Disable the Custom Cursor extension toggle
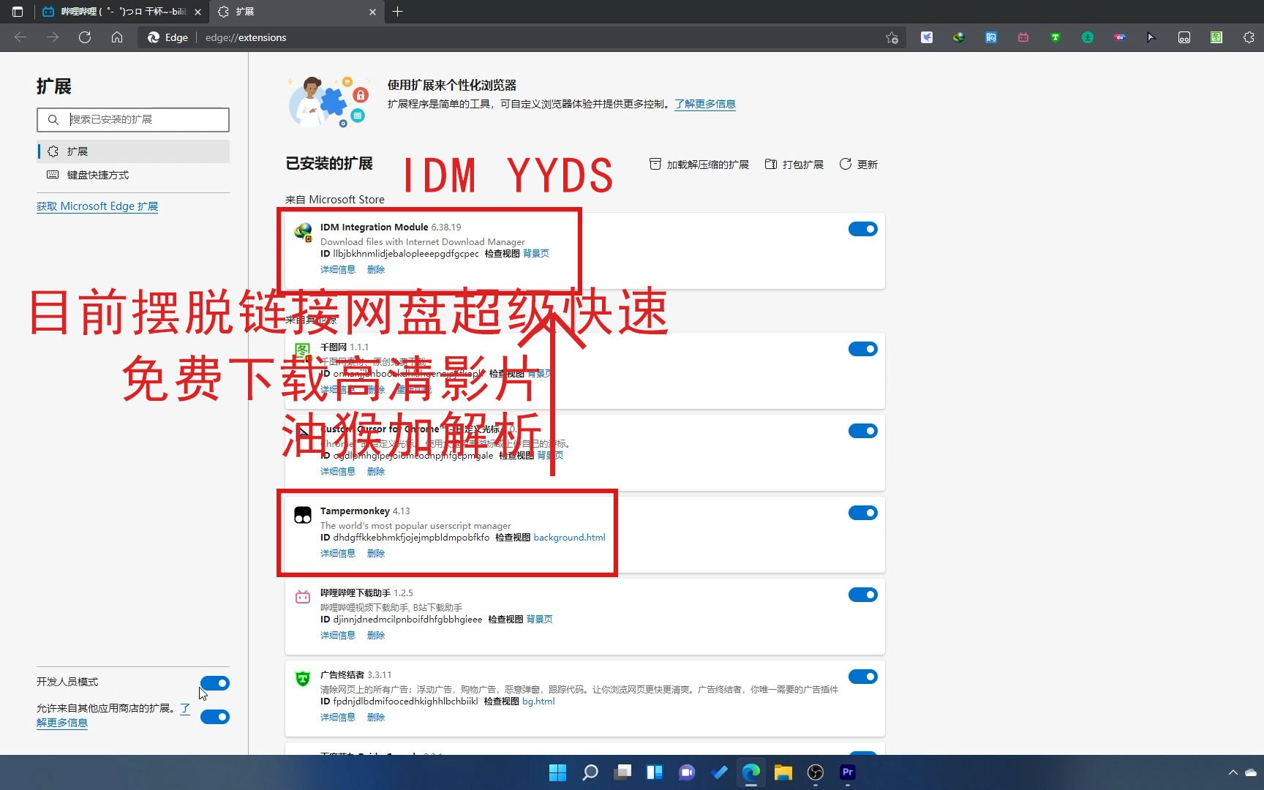This screenshot has width=1264, height=790. [x=863, y=431]
